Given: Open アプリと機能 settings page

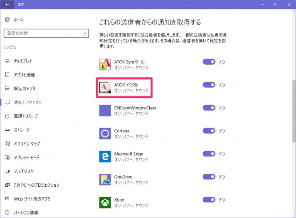Looking at the screenshot, I should click(24, 75).
